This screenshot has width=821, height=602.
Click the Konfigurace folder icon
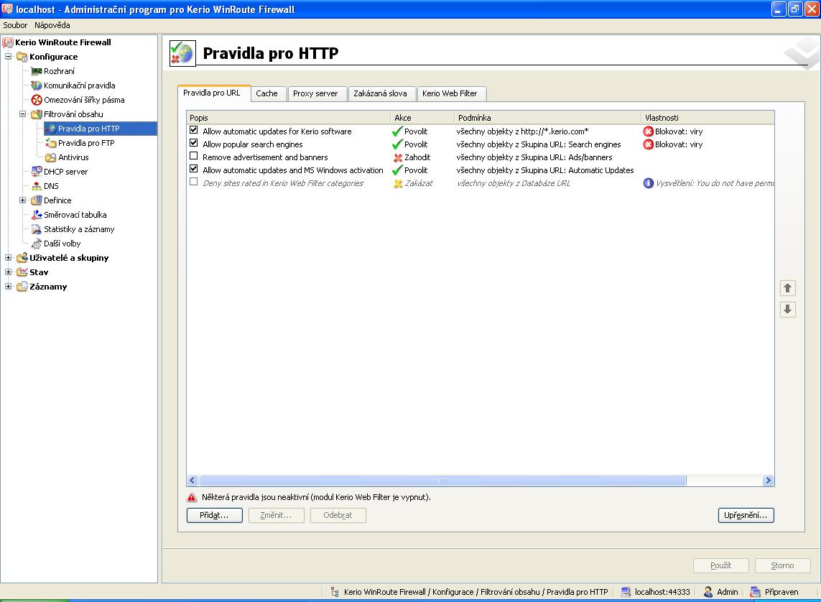pos(22,57)
